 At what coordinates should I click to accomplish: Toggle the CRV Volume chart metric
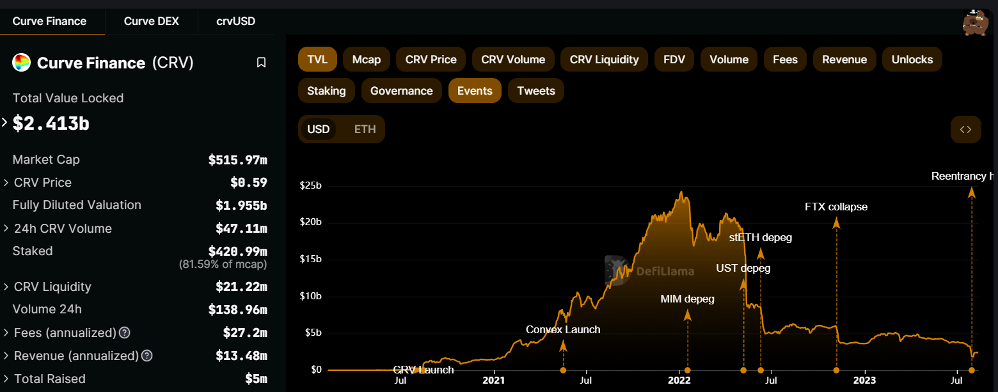tap(513, 59)
